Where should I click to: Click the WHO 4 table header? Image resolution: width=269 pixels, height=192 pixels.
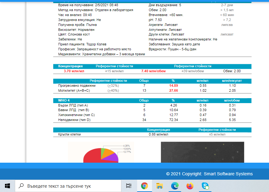tap(64, 101)
